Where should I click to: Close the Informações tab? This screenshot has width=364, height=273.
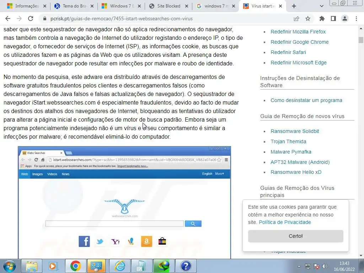45,6
